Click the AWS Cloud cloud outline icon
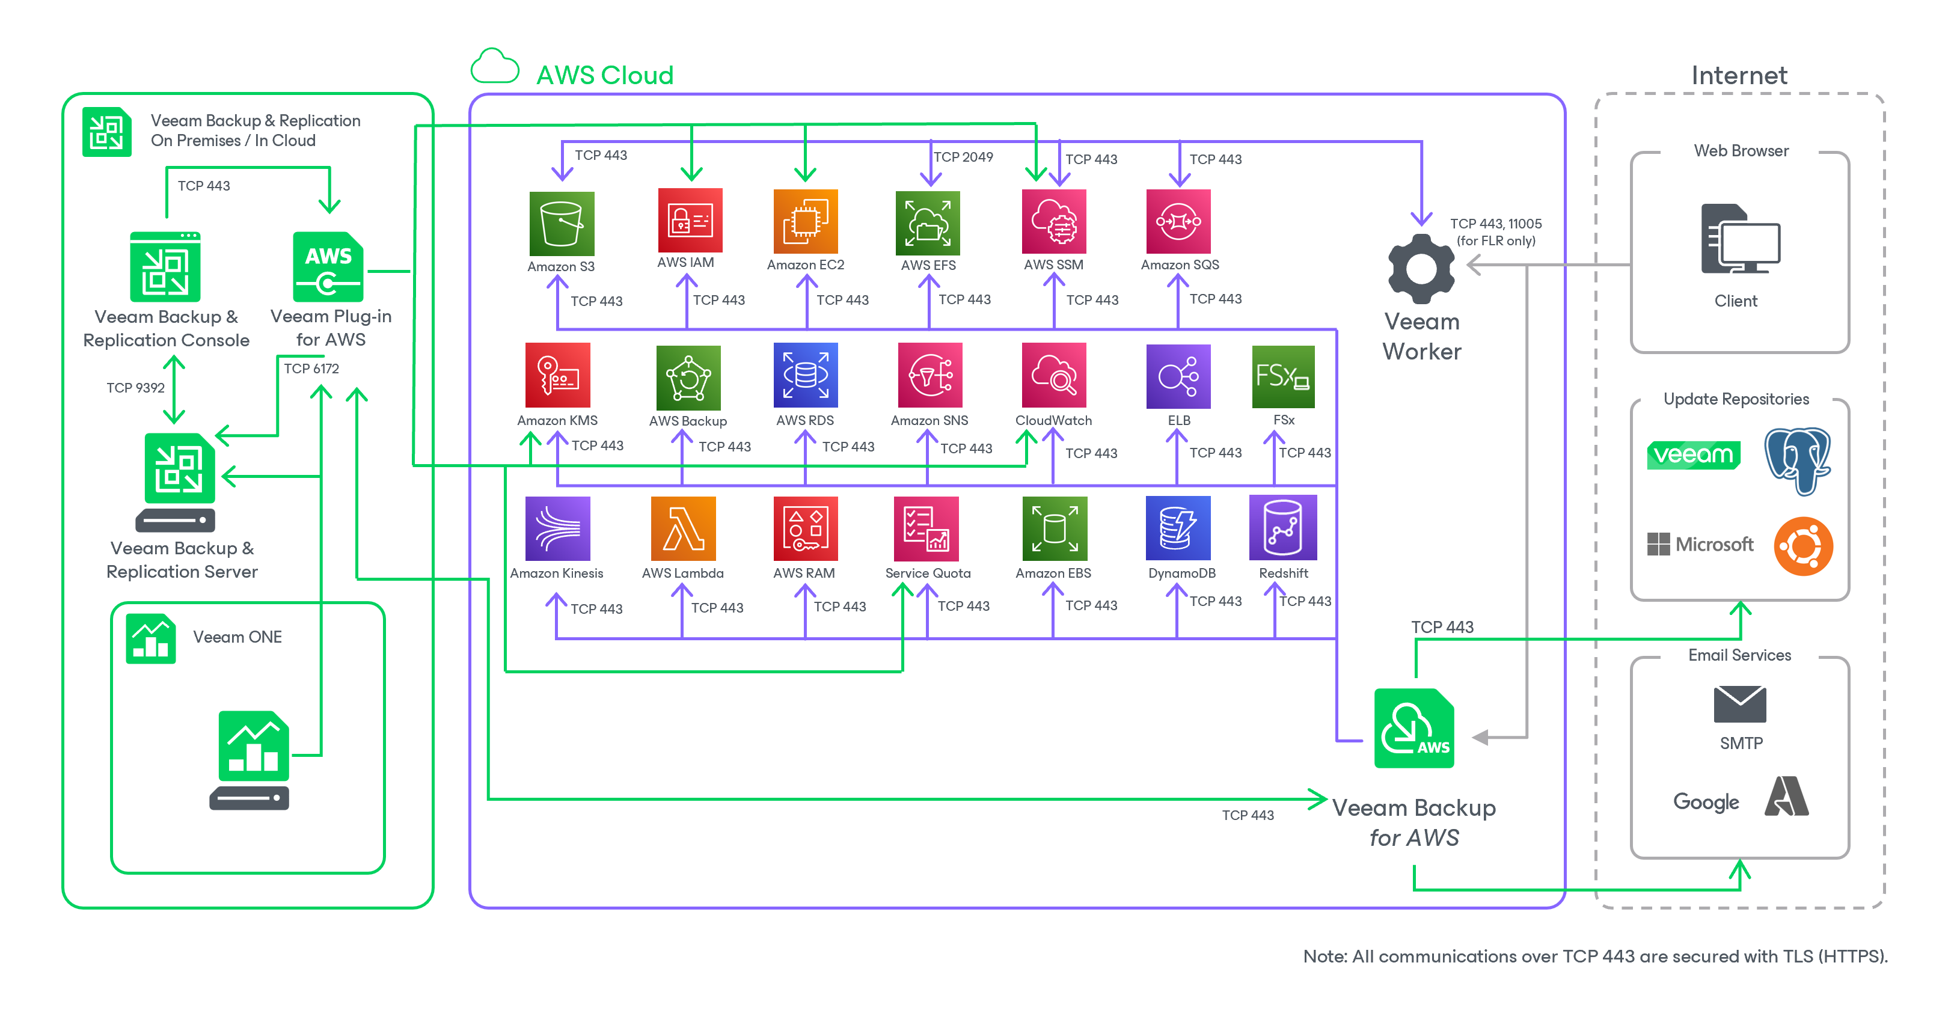The height and width of the screenshot is (1028, 1960). pyautogui.click(x=495, y=66)
